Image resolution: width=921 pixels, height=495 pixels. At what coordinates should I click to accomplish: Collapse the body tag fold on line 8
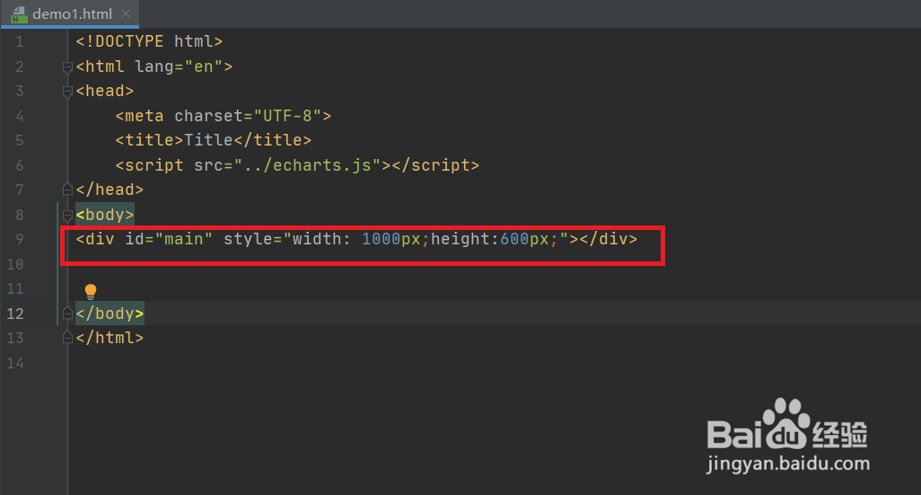pyautogui.click(x=67, y=216)
